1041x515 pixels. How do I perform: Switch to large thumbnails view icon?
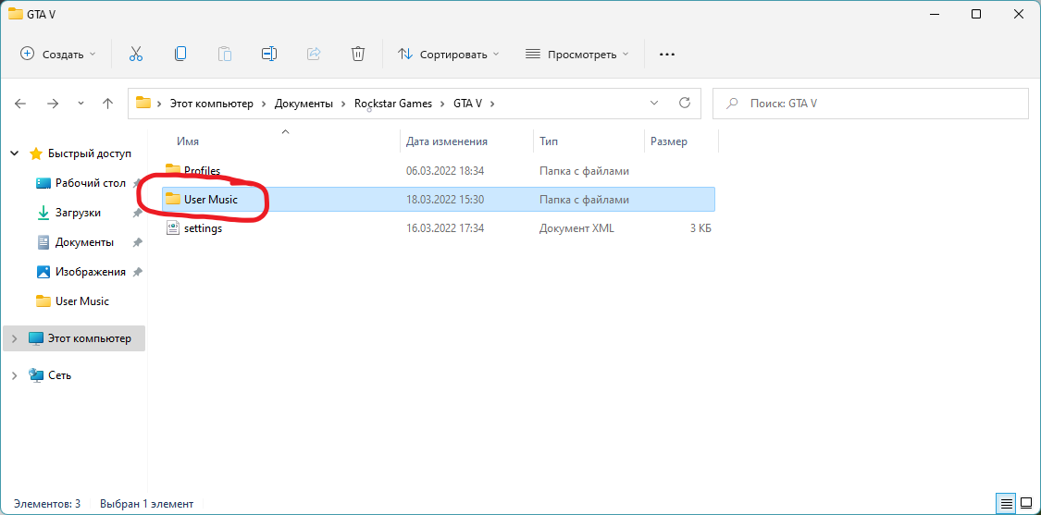(1025, 502)
